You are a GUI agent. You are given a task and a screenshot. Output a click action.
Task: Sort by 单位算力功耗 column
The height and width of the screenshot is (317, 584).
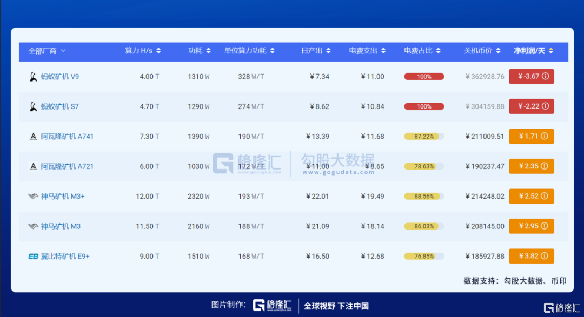249,51
